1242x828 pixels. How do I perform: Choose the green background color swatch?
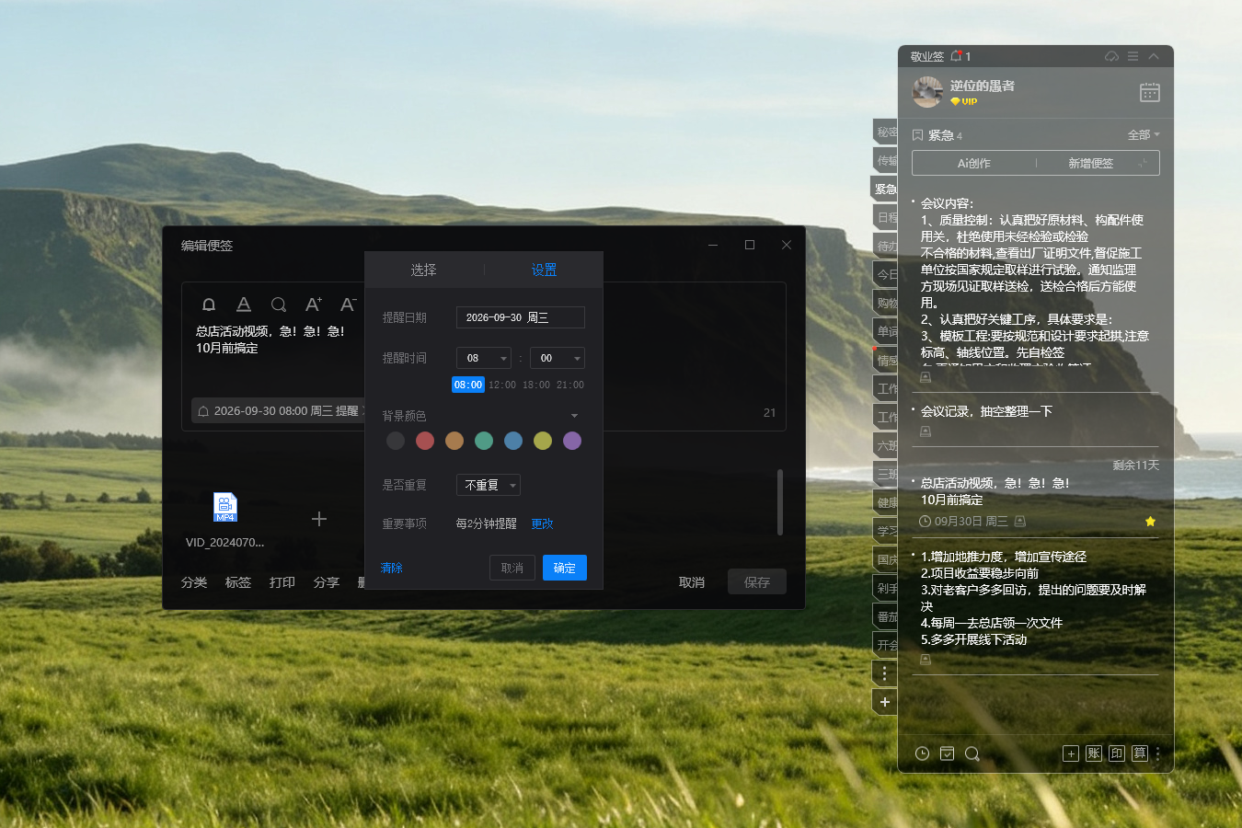(484, 441)
